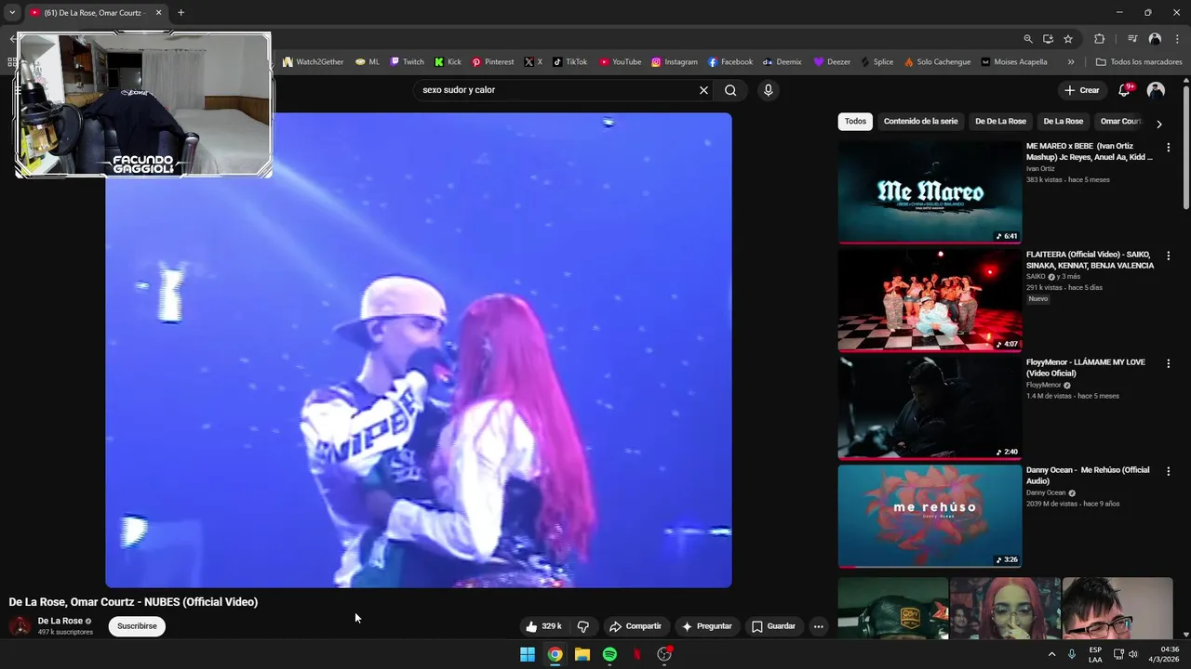Open Spotify from the taskbar

coord(609,654)
